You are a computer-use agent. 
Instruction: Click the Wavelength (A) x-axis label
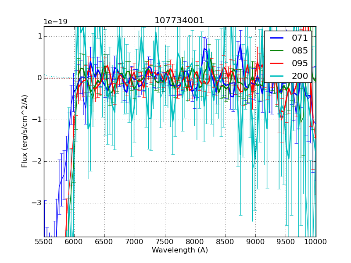[179, 250]
